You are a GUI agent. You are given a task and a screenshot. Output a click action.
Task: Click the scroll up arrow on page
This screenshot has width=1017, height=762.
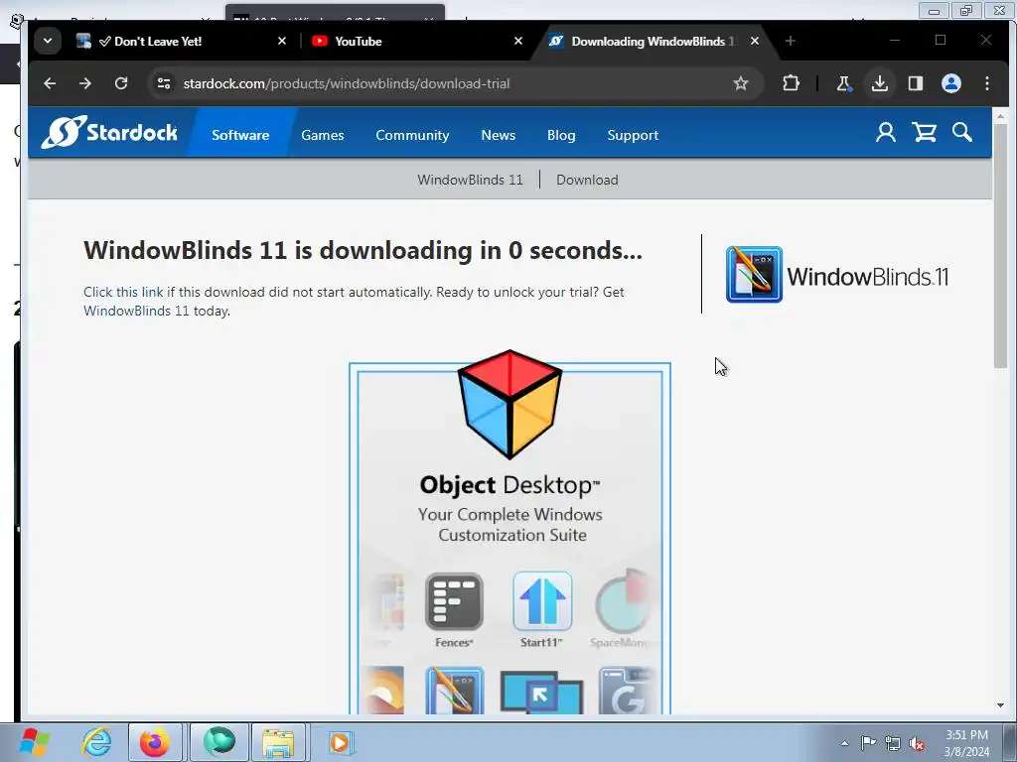coord(1000,117)
